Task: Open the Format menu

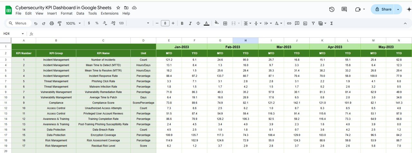Action: click(x=67, y=14)
